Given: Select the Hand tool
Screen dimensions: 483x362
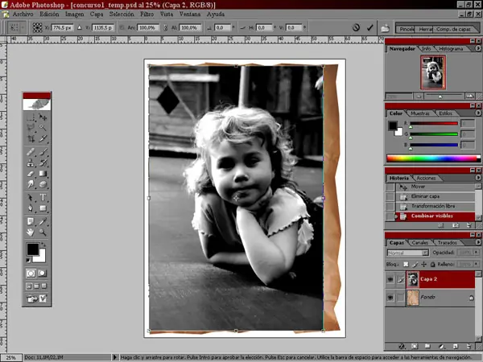Looking at the screenshot, I should (31, 232).
